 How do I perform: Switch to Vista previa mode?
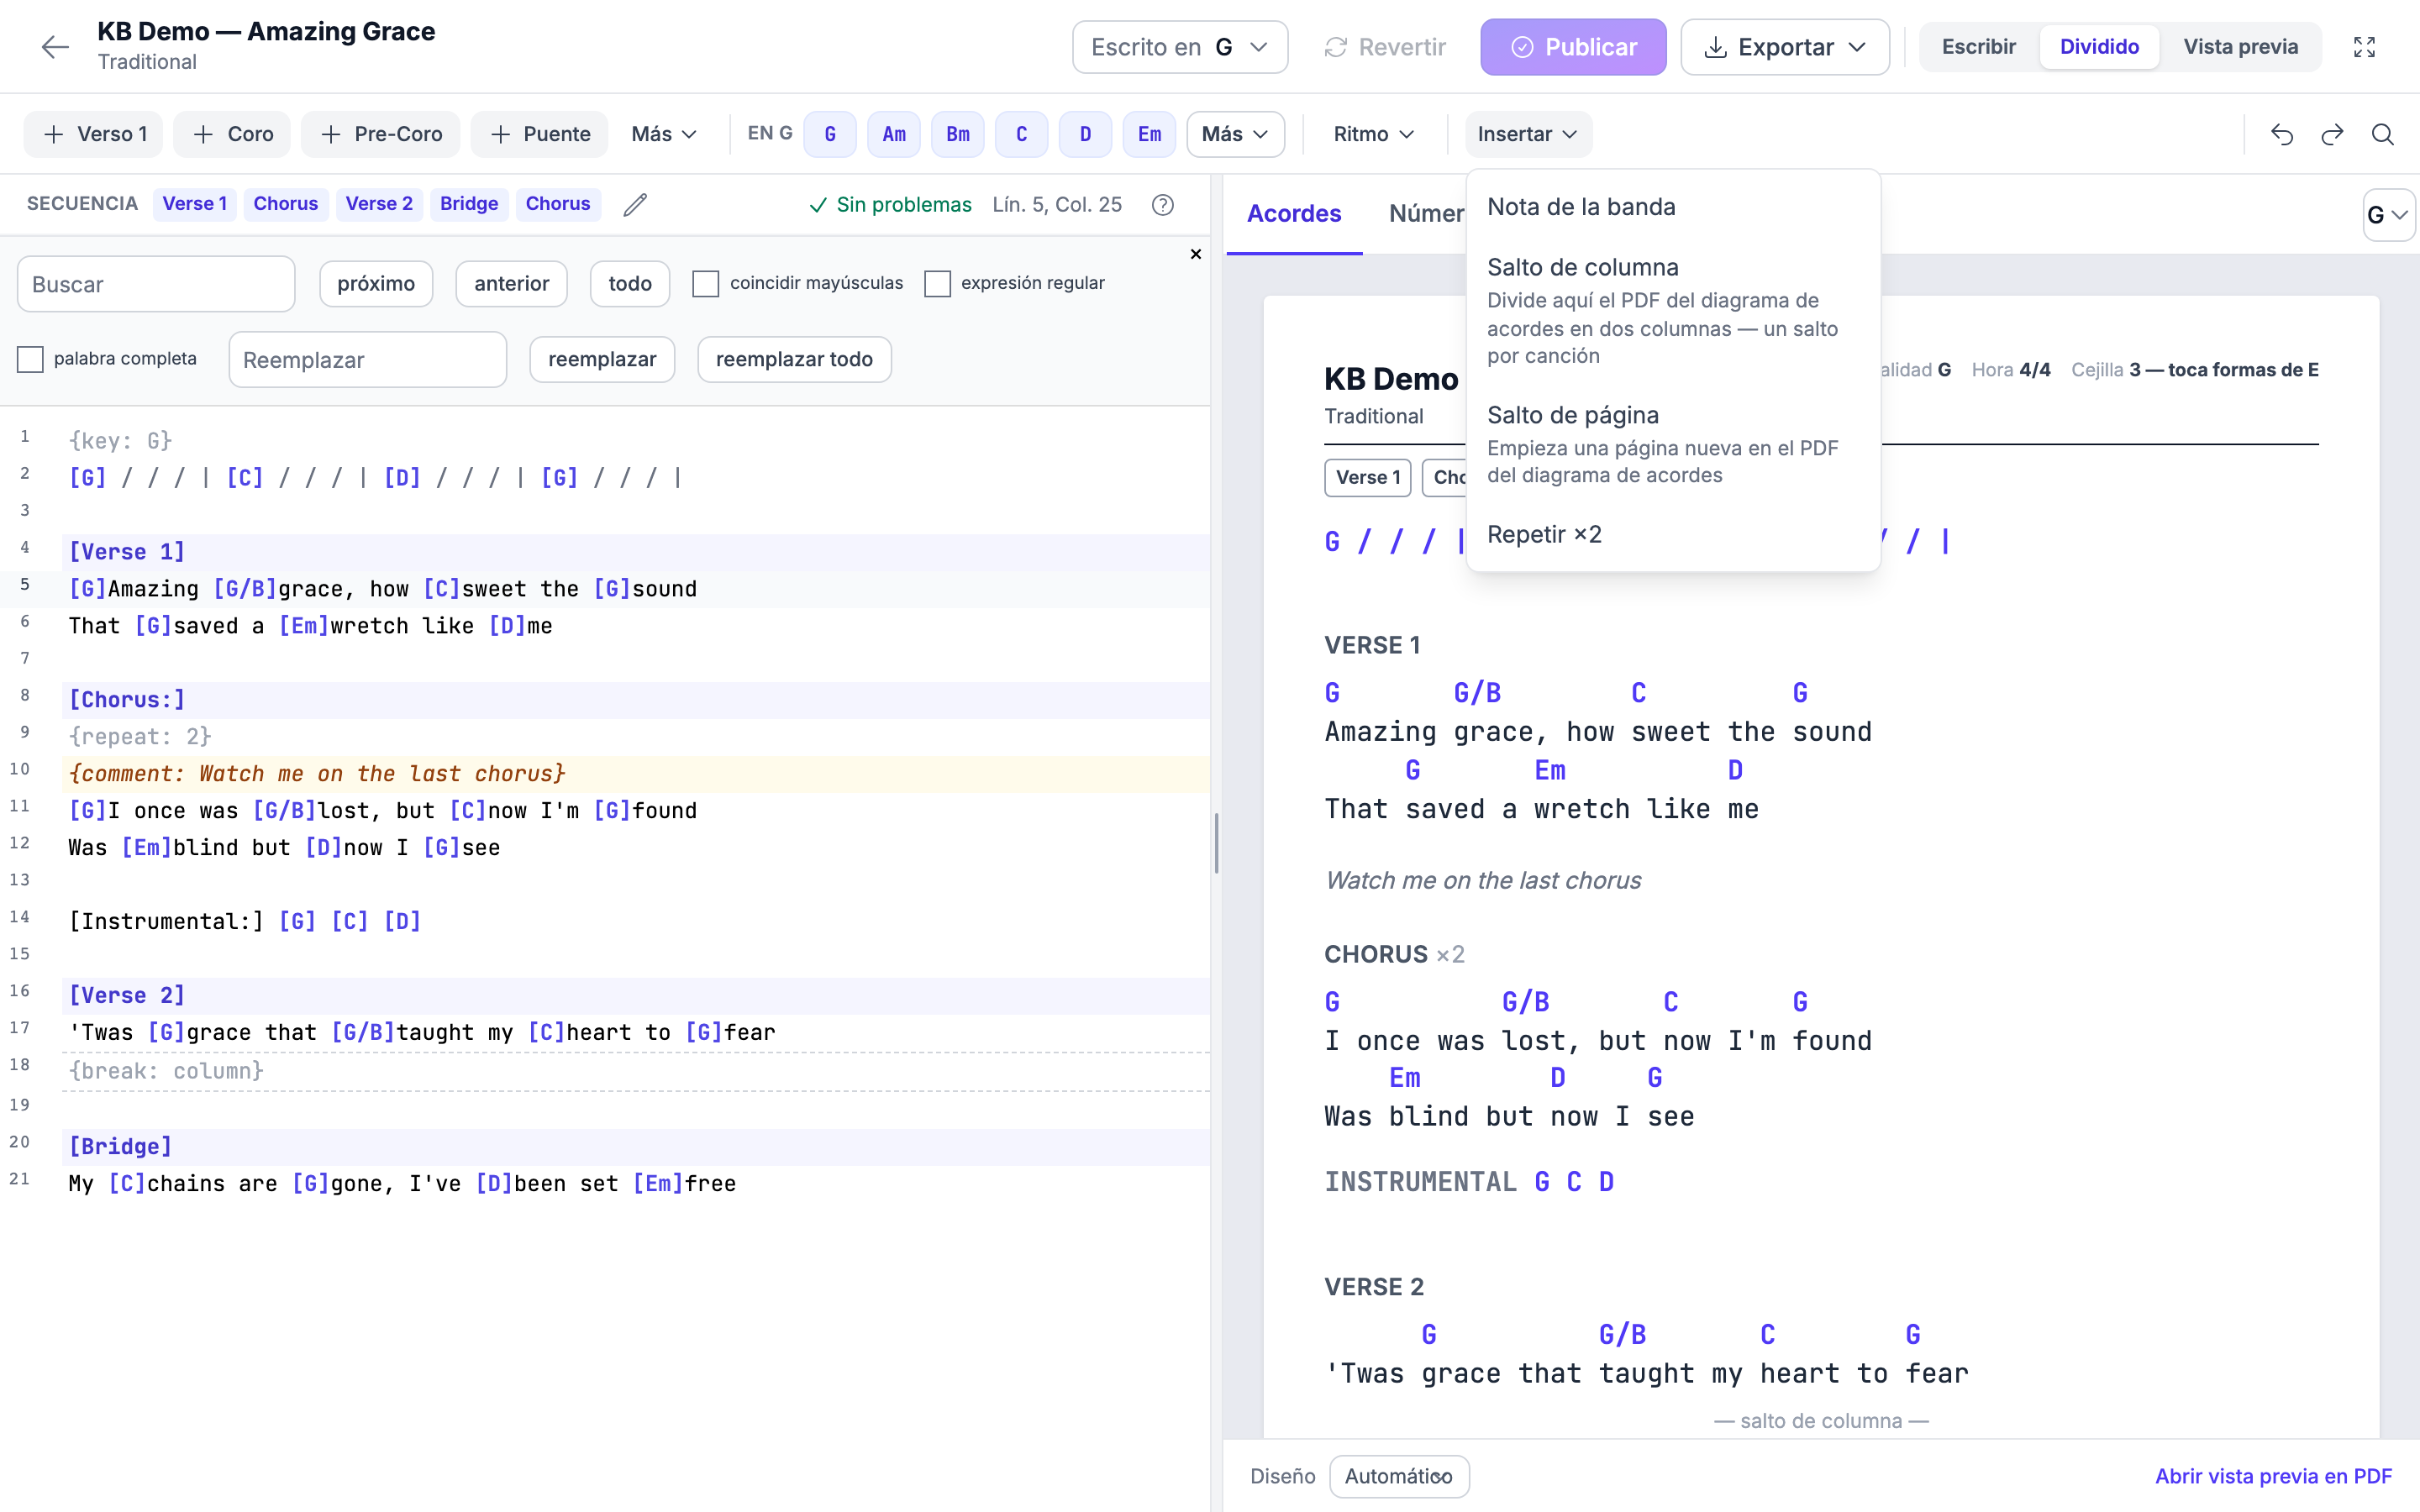pos(2240,47)
